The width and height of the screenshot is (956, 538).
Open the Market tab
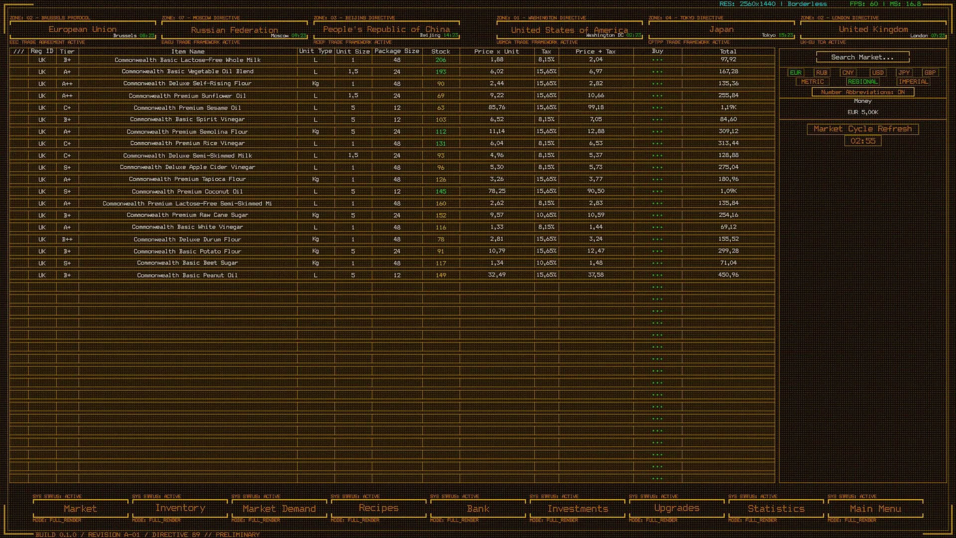(80, 509)
